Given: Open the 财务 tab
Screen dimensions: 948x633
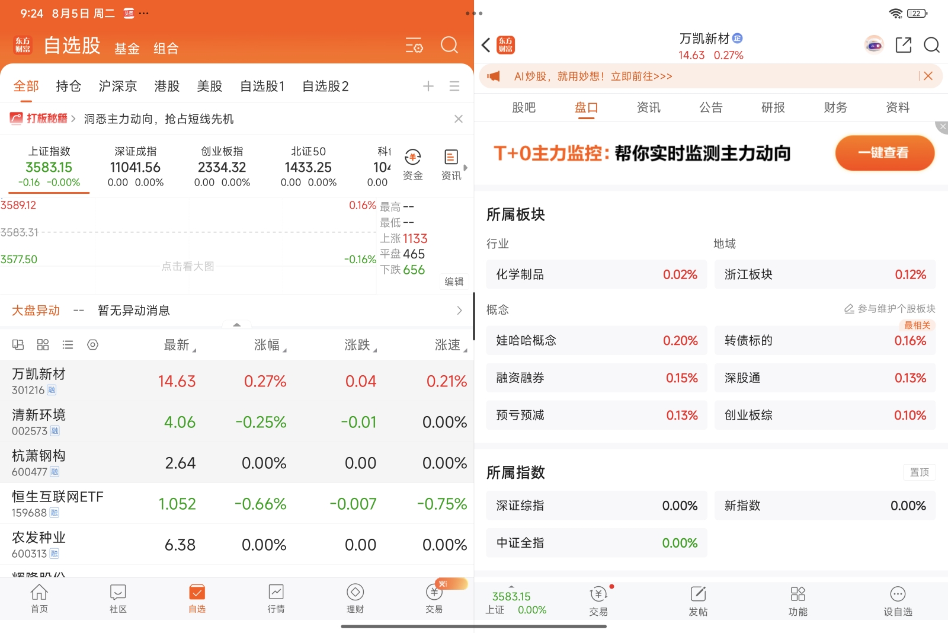Looking at the screenshot, I should point(835,107).
